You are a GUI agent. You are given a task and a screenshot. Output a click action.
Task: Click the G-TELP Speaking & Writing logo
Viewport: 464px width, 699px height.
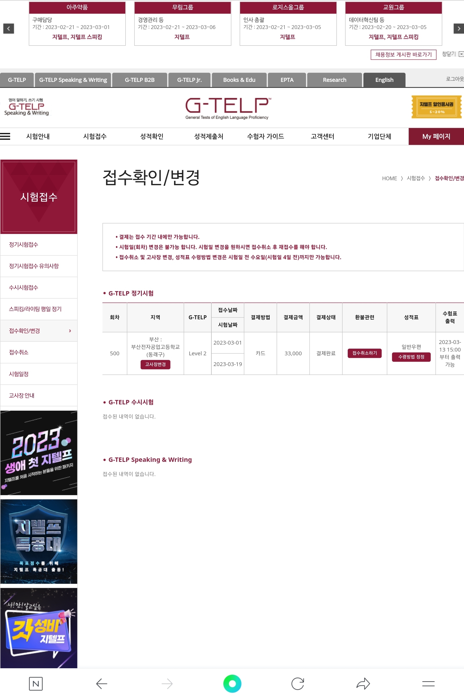point(26,107)
